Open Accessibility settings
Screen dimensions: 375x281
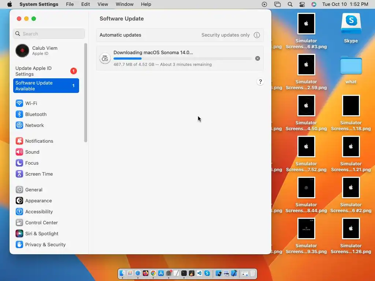(x=46, y=212)
